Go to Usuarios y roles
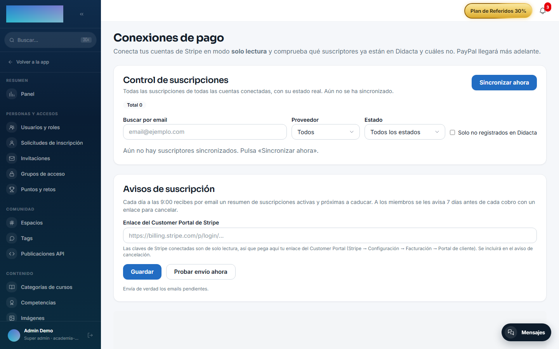Image resolution: width=559 pixels, height=349 pixels. coord(50,128)
